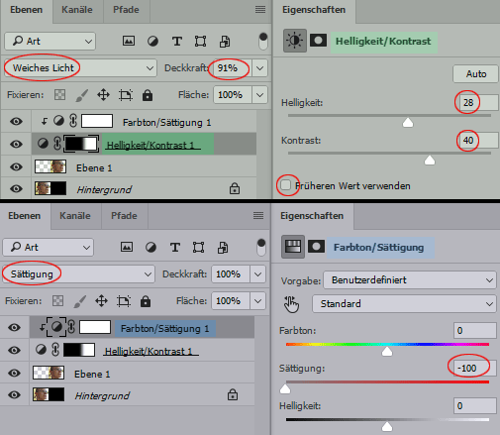Click shape layer filter icon in lower panel
The height and width of the screenshot is (435, 500).
(198, 247)
